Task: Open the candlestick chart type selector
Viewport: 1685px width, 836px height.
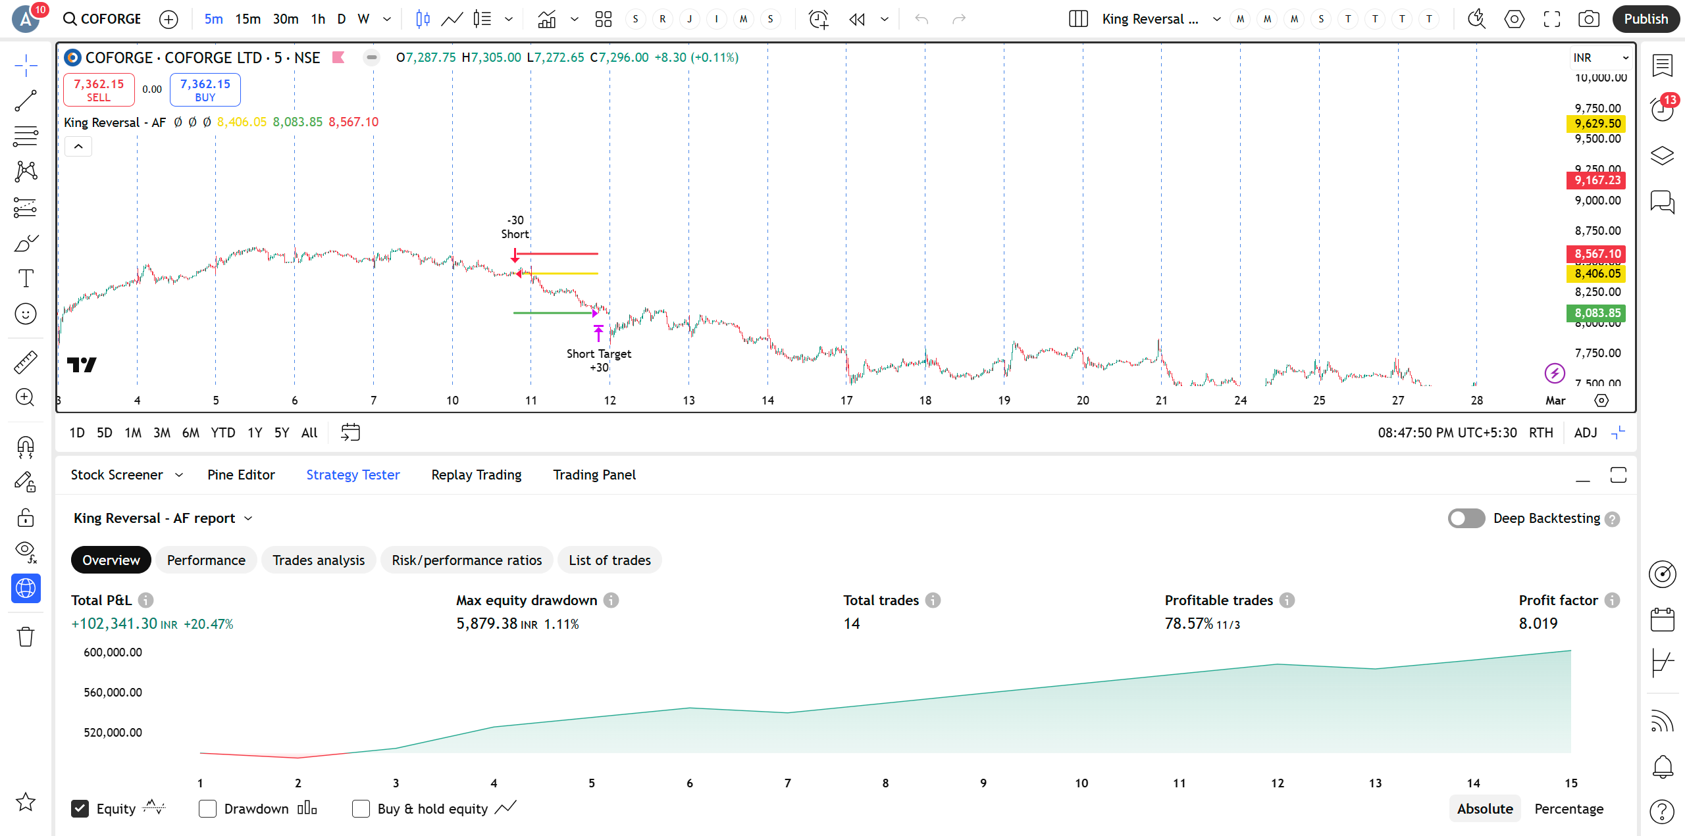Action: click(x=423, y=19)
